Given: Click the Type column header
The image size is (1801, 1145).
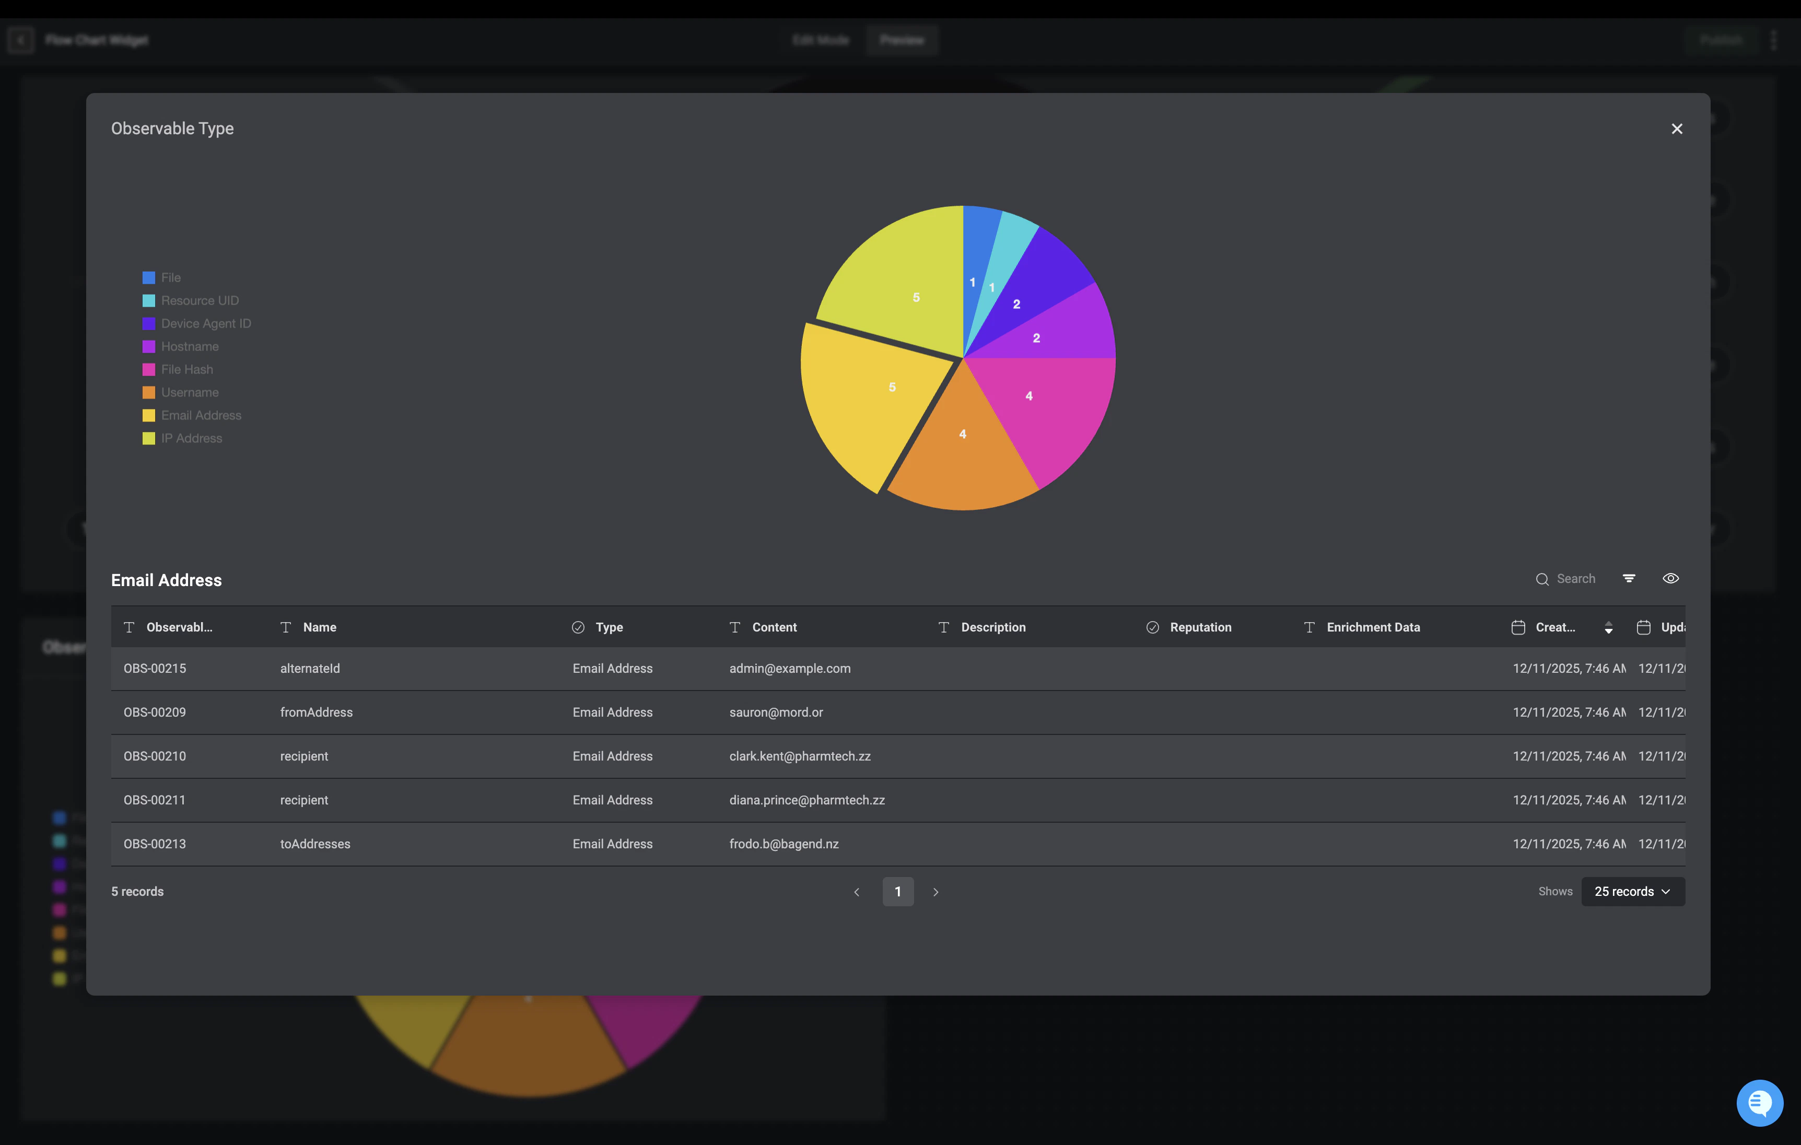Looking at the screenshot, I should pos(609,627).
